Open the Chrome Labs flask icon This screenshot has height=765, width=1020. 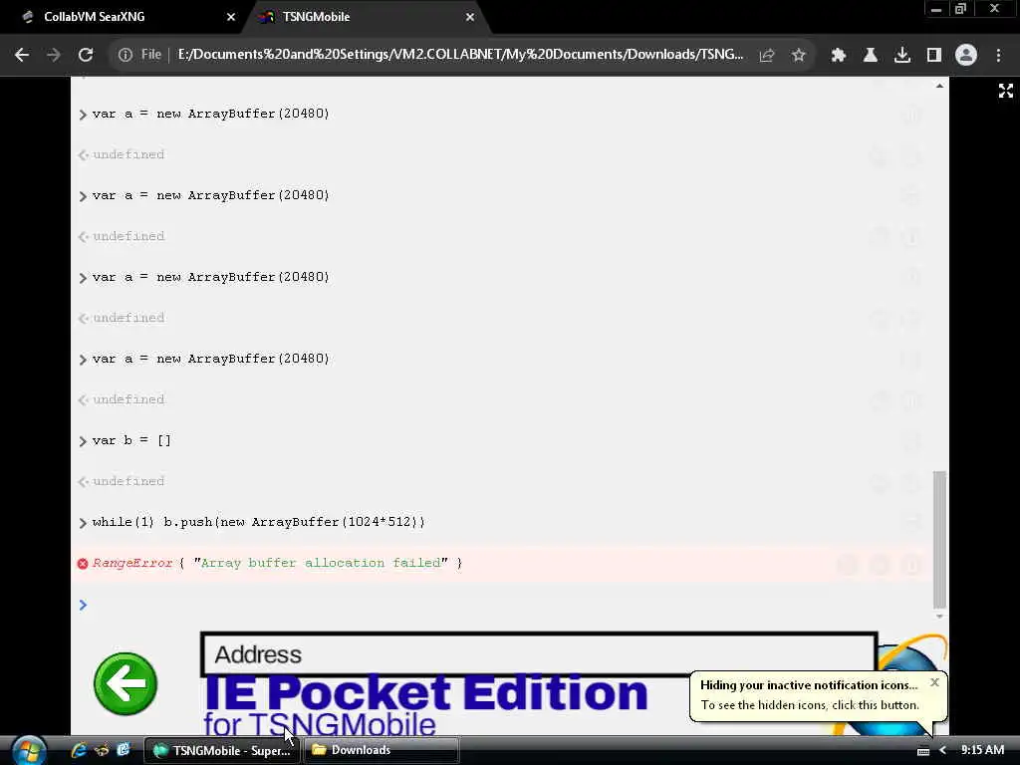[x=870, y=56]
